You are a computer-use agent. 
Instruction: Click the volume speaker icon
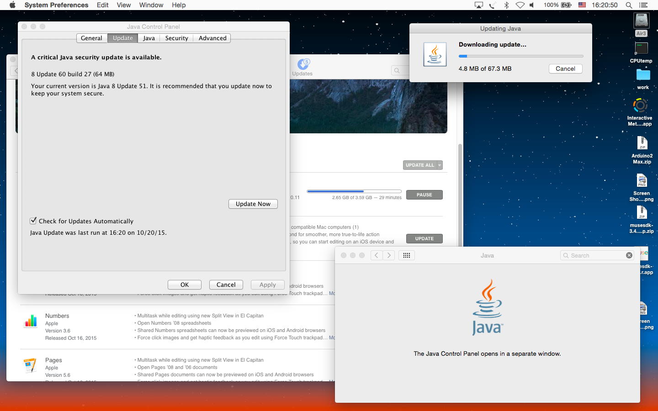coord(532,5)
